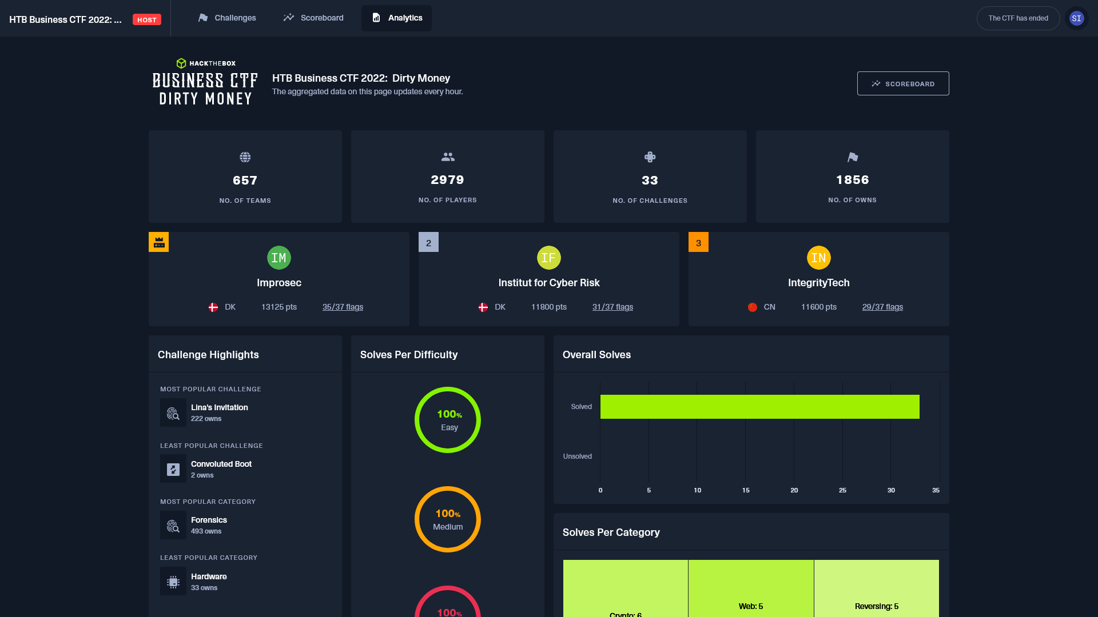Click the 100% Medium progress ring
Screen dimensions: 1098x617
pyautogui.click(x=448, y=519)
